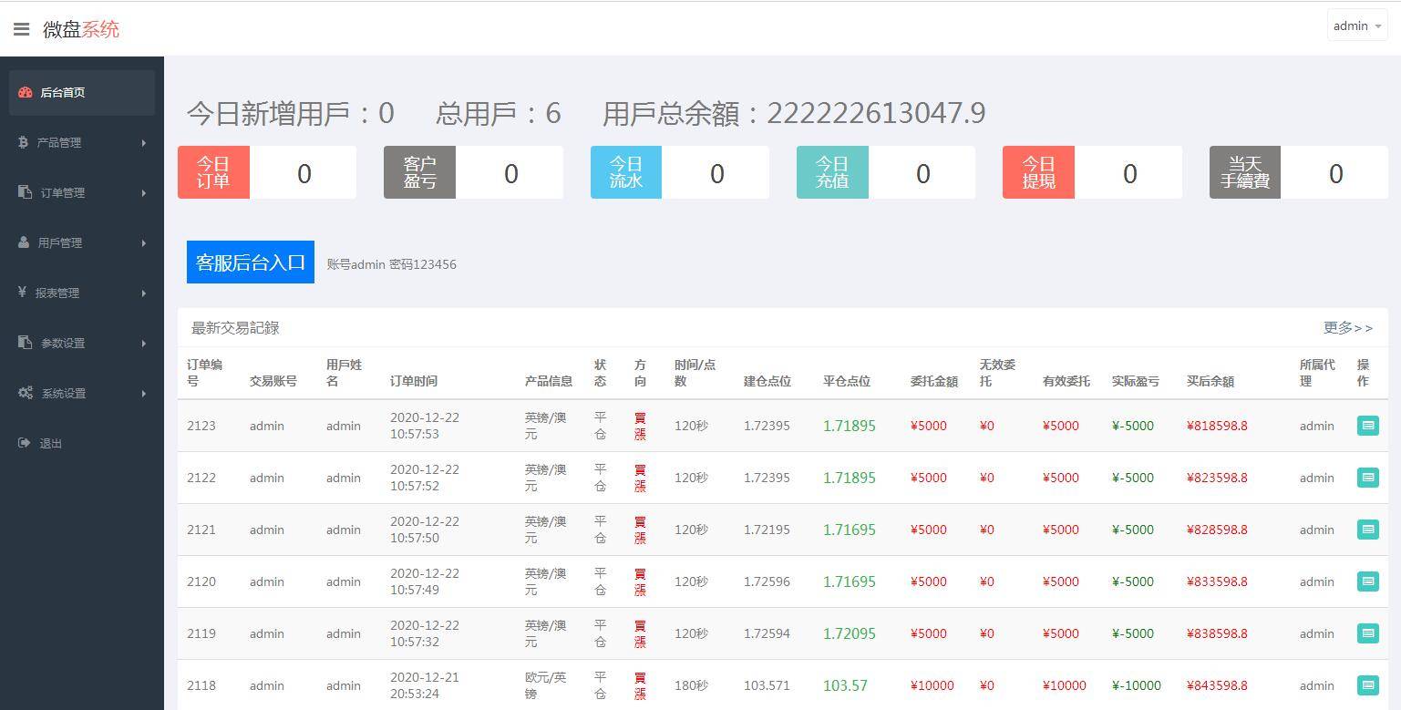Click the document icon beside 订单管理
This screenshot has height=710, width=1401.
[x=24, y=192]
